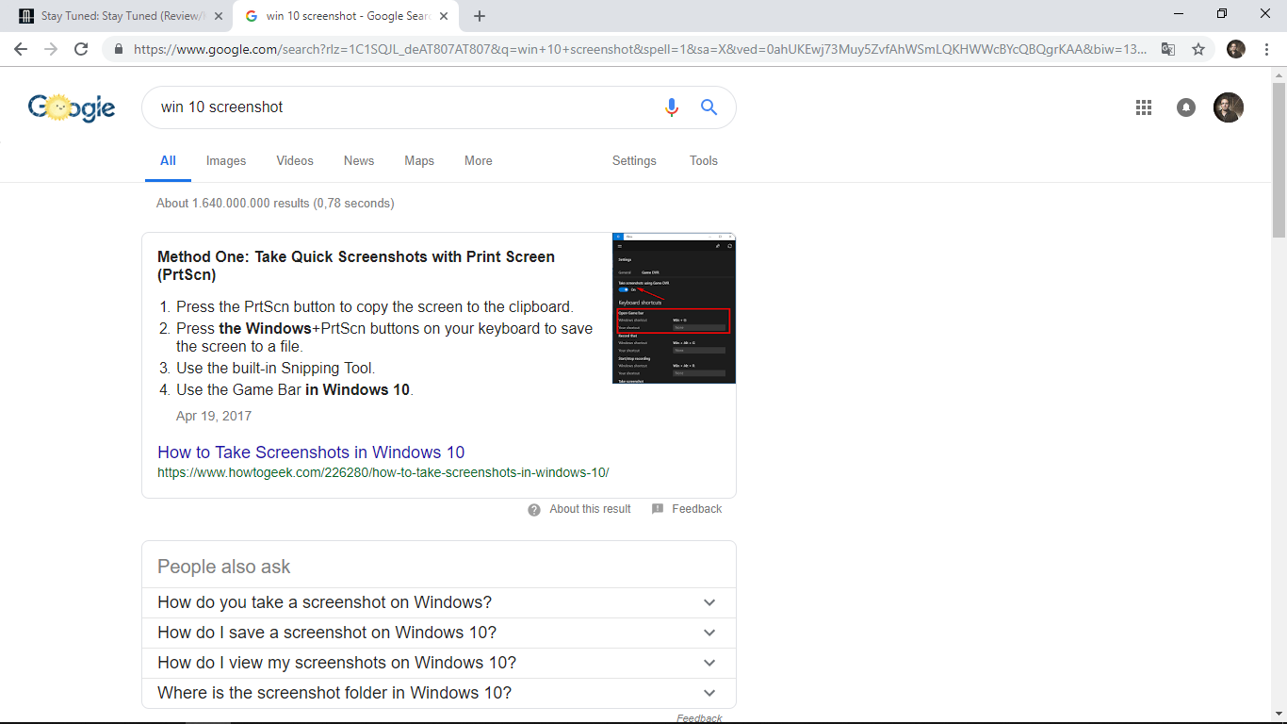The height and width of the screenshot is (724, 1287).
Task: Expand How do I save a screenshot question
Action: [439, 633]
